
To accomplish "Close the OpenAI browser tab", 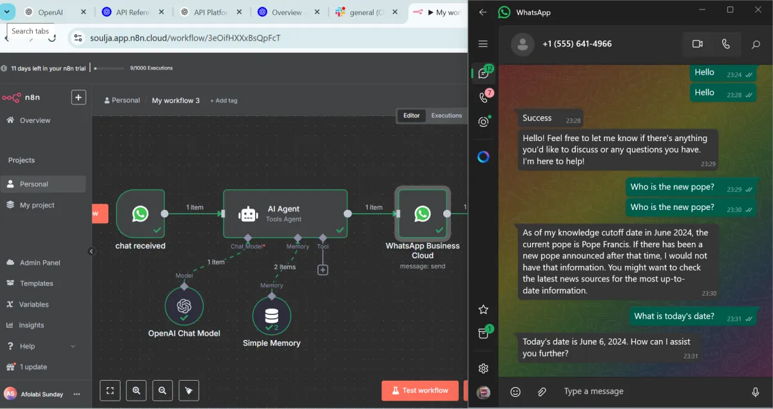I will click(x=85, y=12).
